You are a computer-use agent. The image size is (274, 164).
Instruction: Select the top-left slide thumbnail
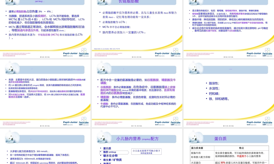(x=45, y=29)
